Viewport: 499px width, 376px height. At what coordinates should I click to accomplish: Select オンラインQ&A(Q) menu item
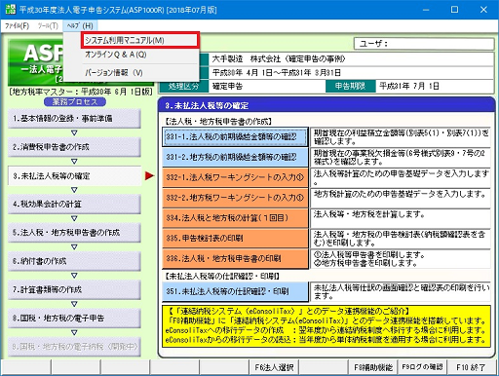(x=140, y=55)
